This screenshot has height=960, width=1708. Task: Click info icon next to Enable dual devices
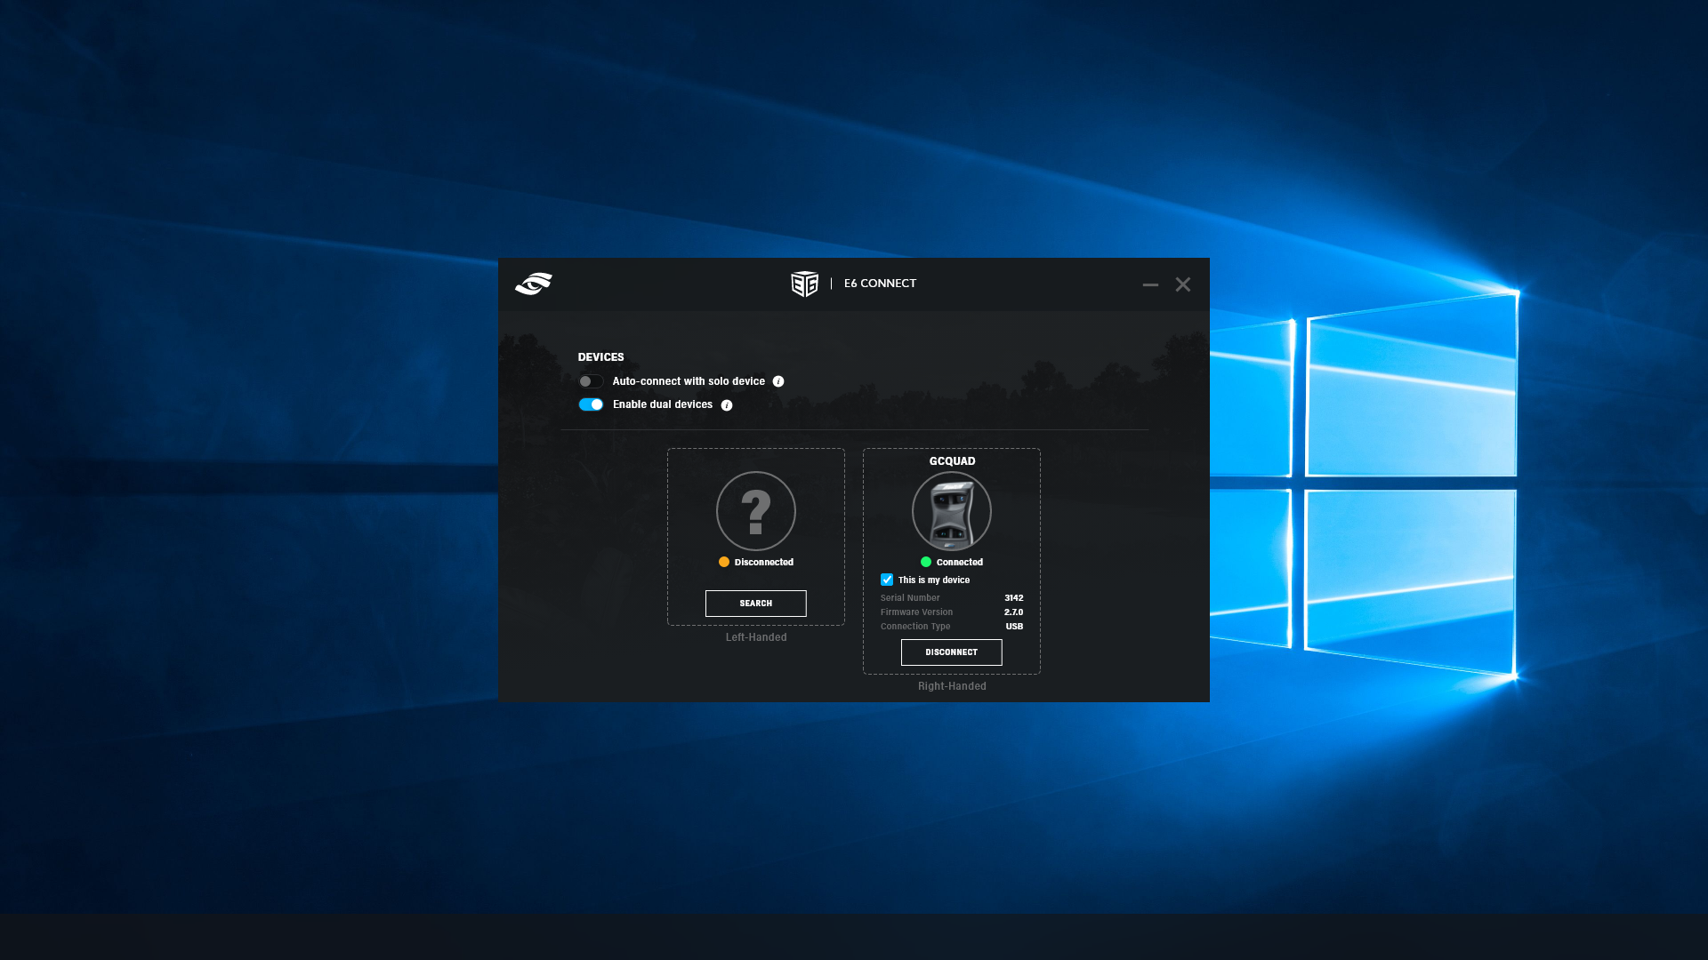pyautogui.click(x=727, y=405)
